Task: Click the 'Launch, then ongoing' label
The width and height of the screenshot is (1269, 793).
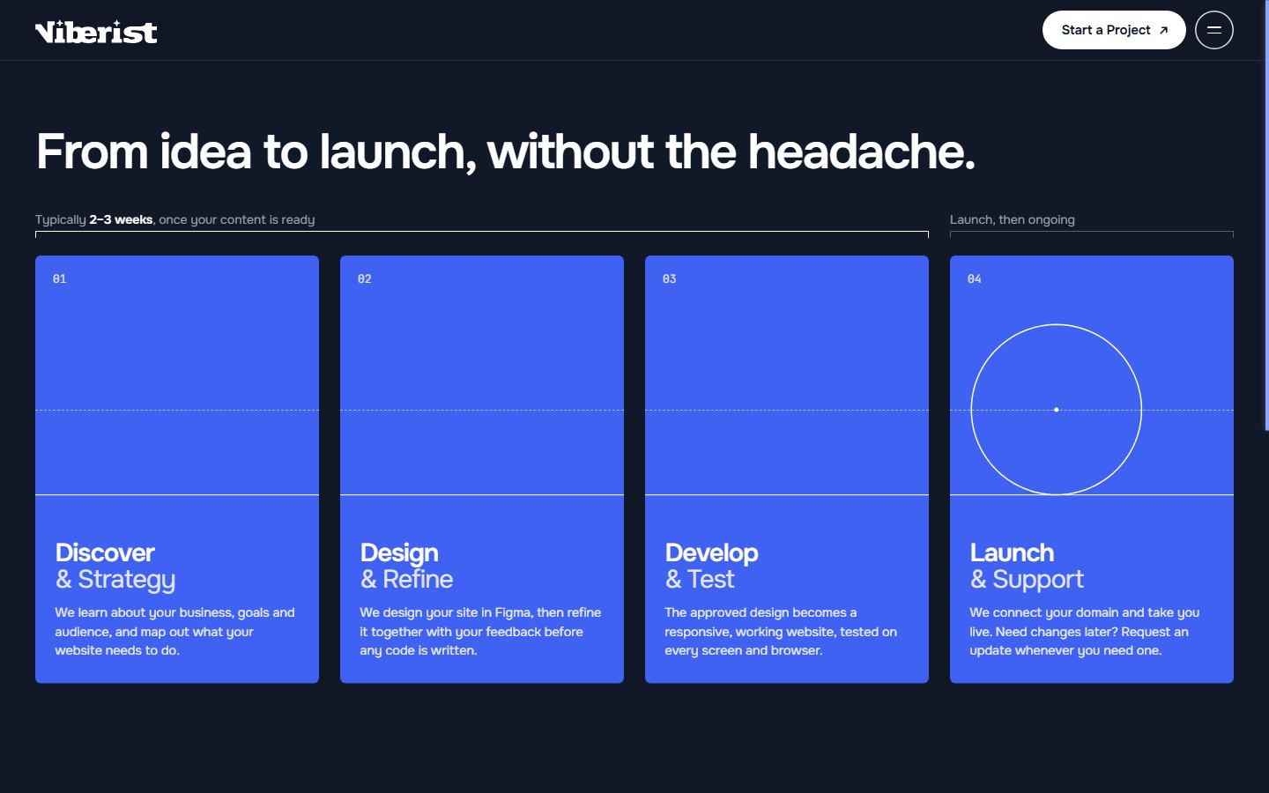Action: point(1013,219)
